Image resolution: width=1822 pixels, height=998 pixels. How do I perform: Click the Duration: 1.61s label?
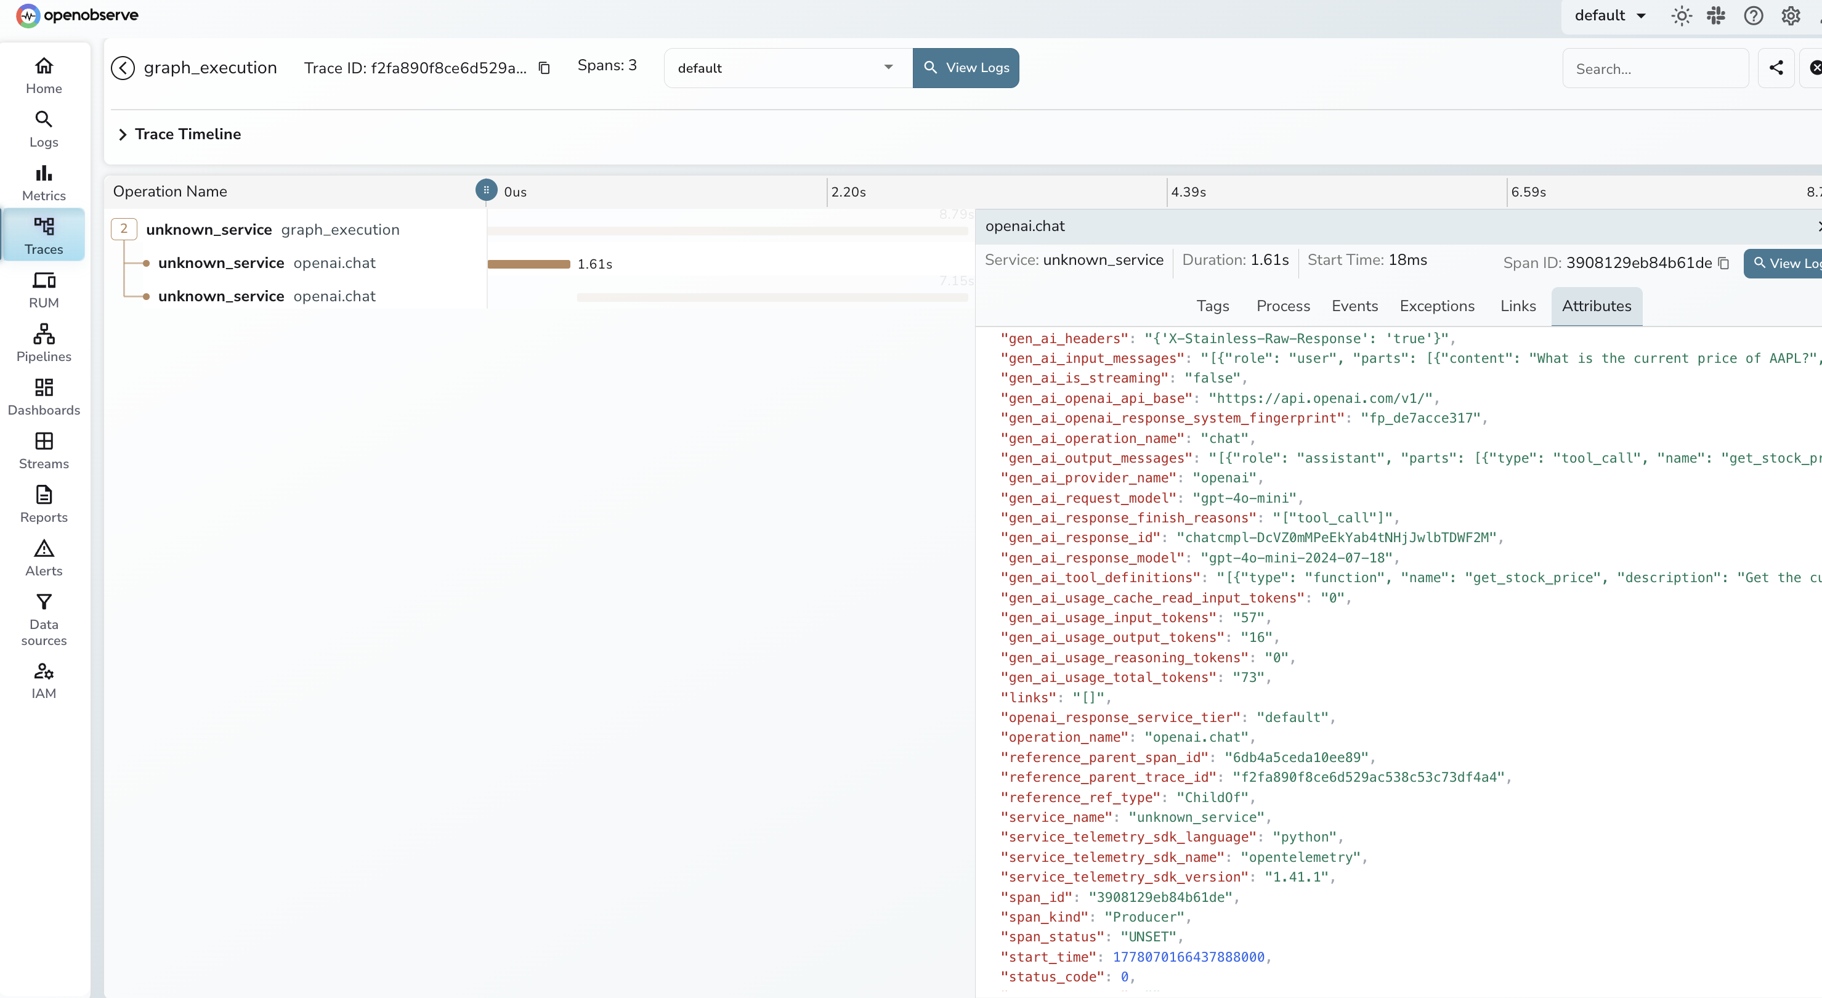coord(1235,259)
